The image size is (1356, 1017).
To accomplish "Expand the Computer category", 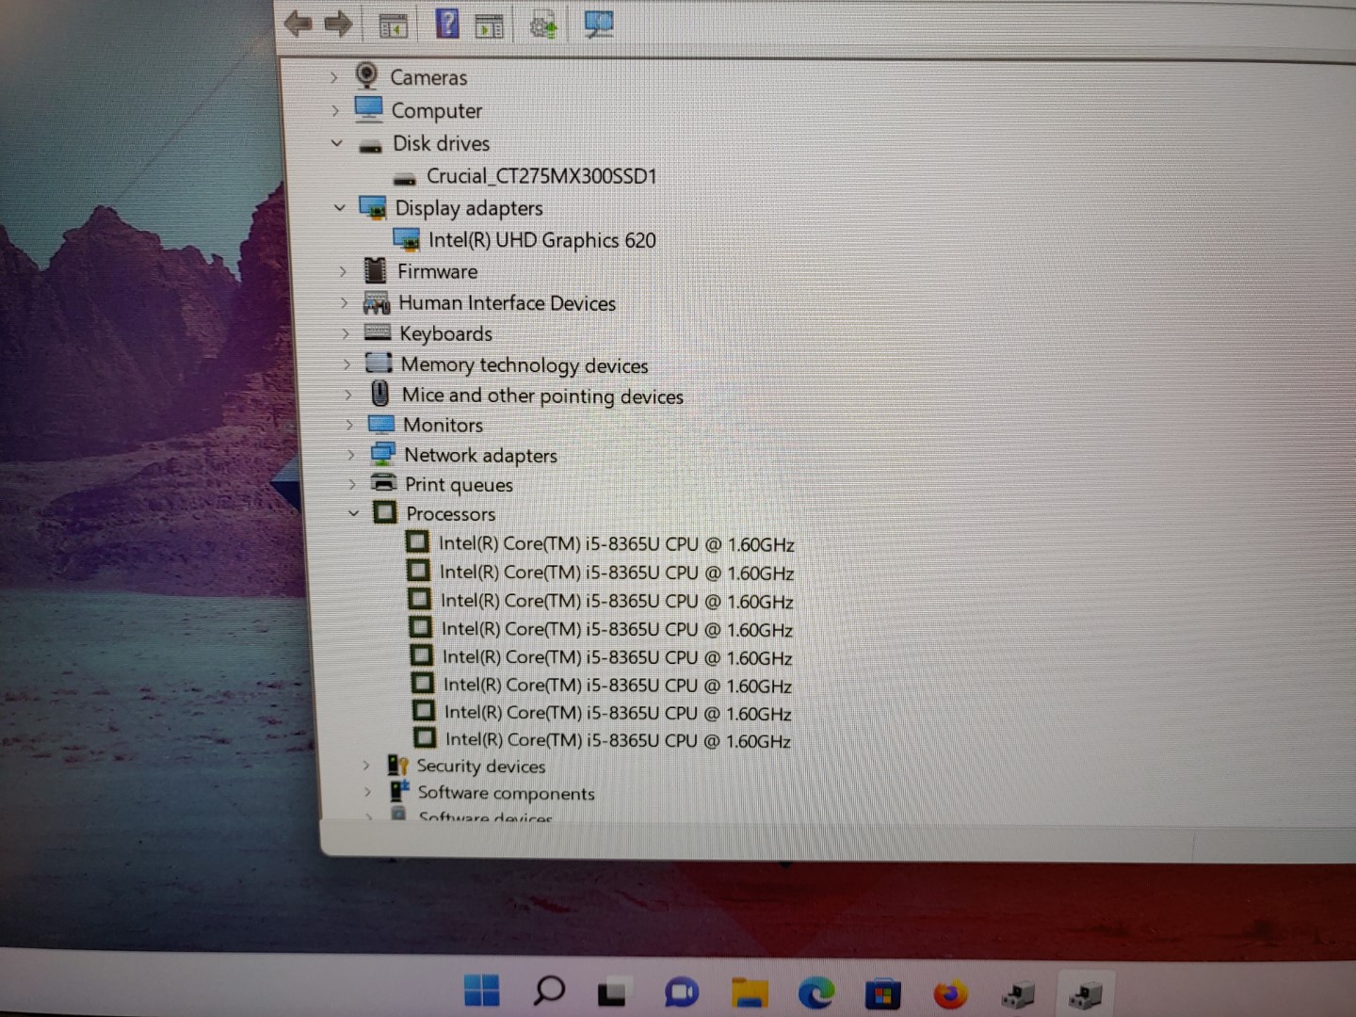I will [x=335, y=110].
